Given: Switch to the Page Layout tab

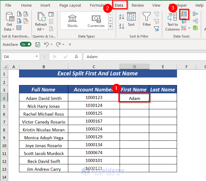Looking at the screenshot, I should click(x=70, y=5).
